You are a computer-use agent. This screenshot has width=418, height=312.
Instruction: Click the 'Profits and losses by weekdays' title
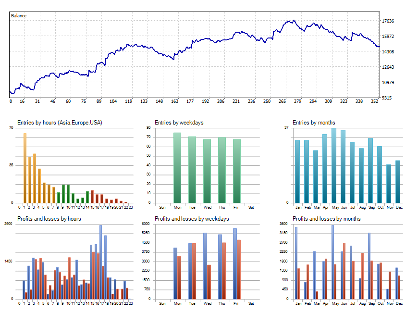(192, 219)
